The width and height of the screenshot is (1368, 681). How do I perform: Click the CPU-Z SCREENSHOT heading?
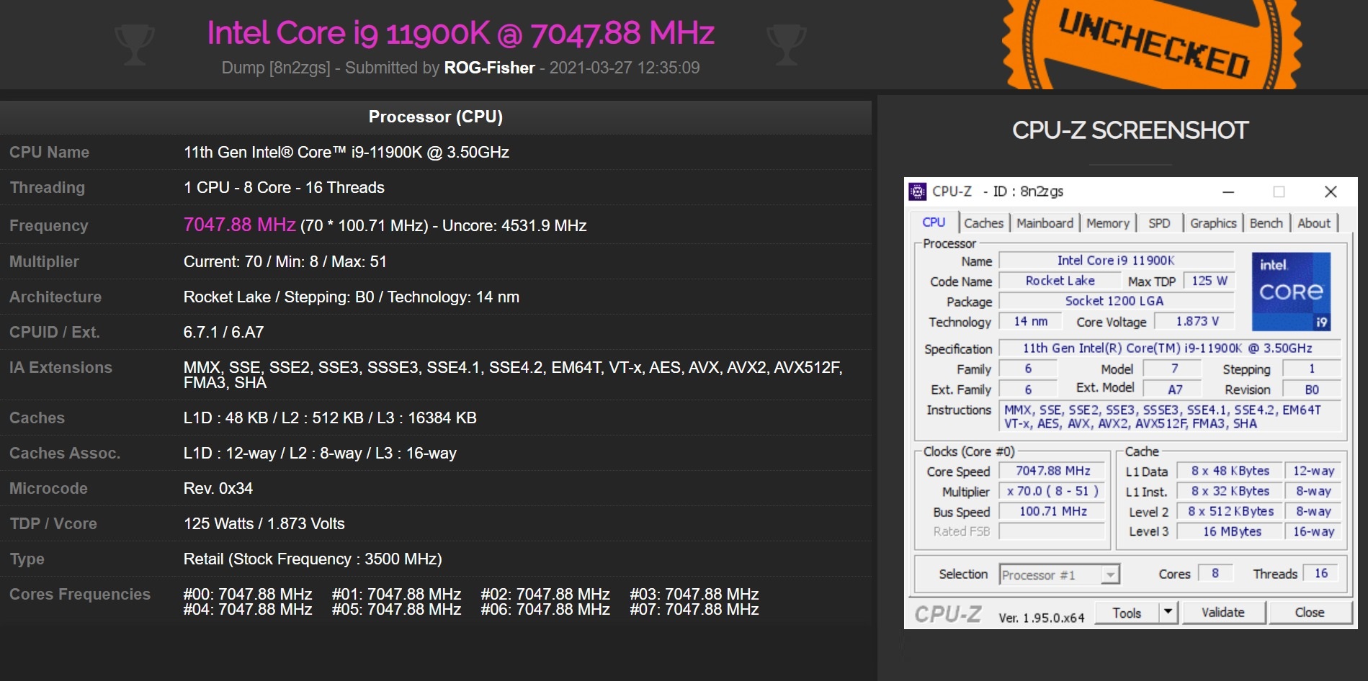(1130, 130)
